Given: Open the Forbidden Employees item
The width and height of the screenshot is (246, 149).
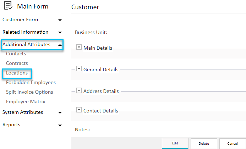Looking at the screenshot, I should coord(31,83).
